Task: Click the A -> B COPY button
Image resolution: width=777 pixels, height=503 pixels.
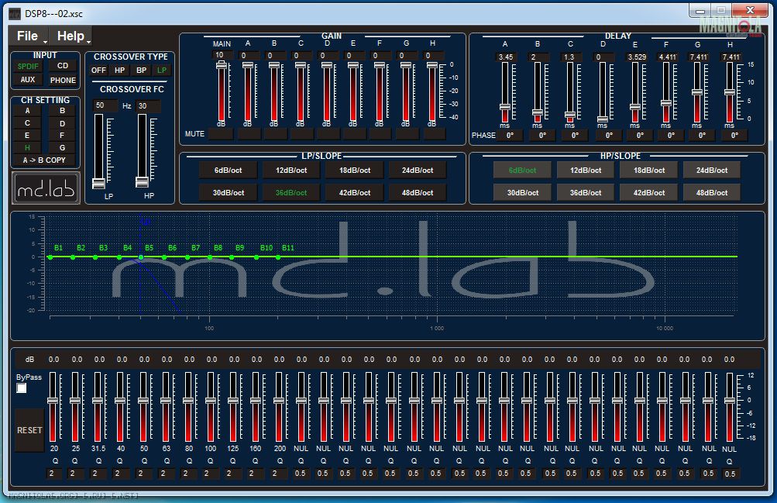Action: pos(45,160)
